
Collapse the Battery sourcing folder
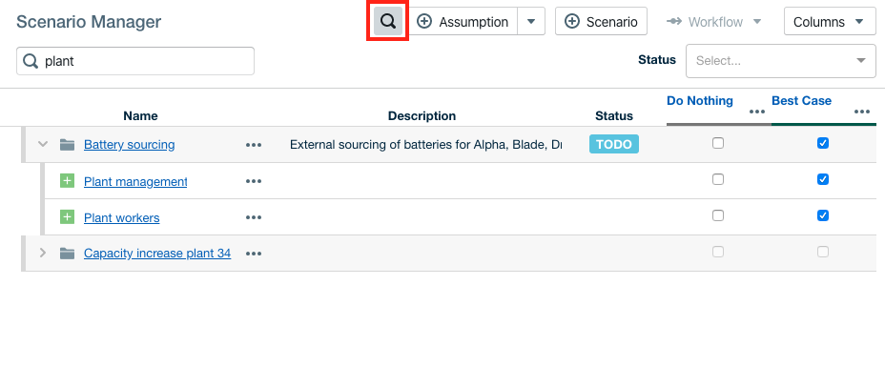point(43,144)
